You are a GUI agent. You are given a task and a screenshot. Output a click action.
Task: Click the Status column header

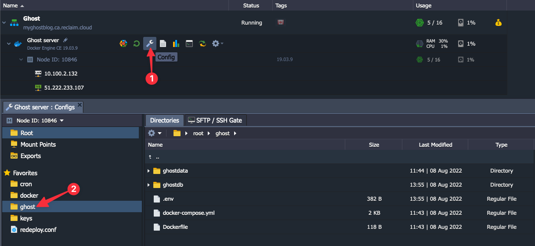(x=251, y=6)
